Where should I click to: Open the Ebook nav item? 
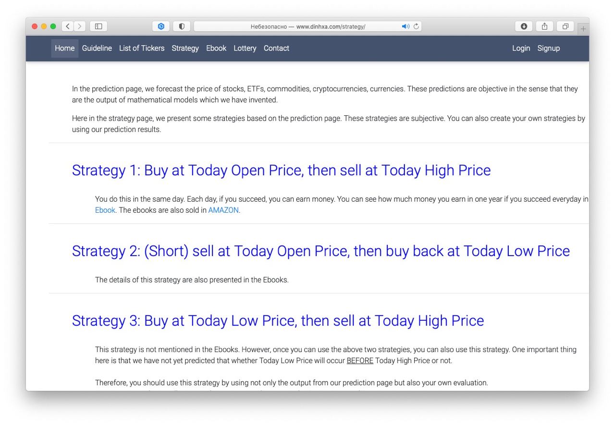tap(216, 48)
